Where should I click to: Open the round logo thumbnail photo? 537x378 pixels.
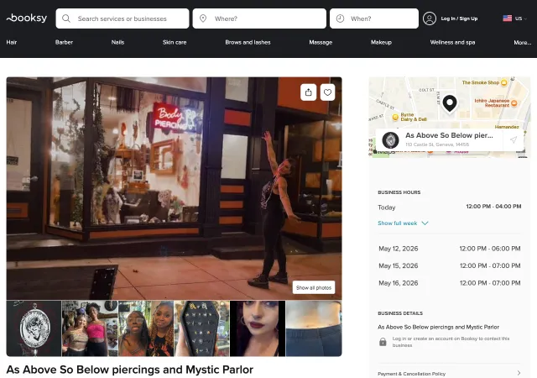pos(34,328)
